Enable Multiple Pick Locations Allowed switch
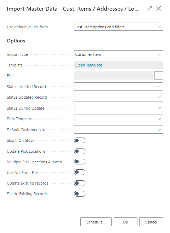The image size is (170, 233). tap(80, 162)
